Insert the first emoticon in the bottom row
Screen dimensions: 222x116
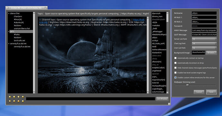coord(10,101)
